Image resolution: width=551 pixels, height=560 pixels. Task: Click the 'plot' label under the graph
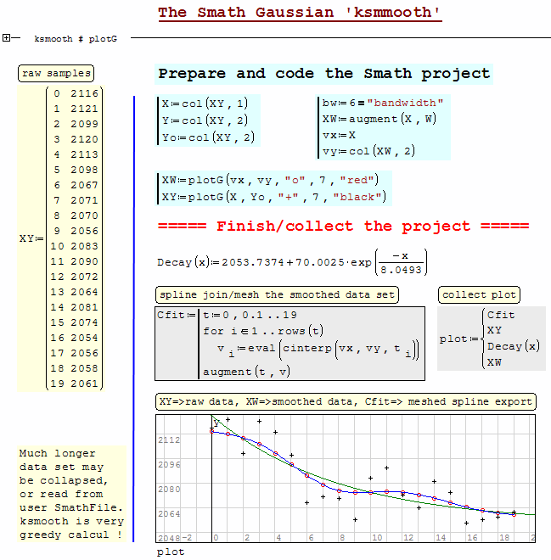[170, 552]
